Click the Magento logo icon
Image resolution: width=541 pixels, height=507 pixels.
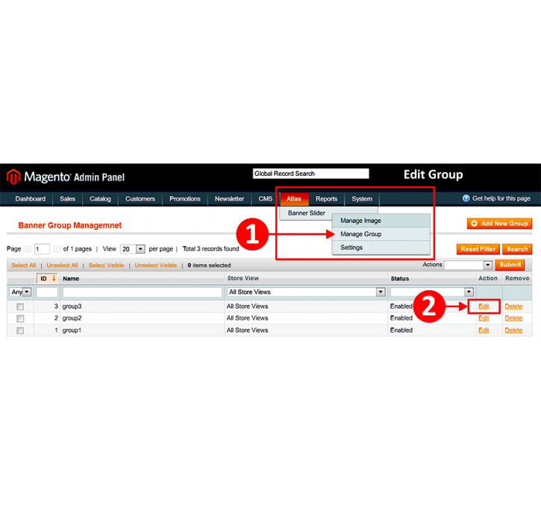(13, 177)
